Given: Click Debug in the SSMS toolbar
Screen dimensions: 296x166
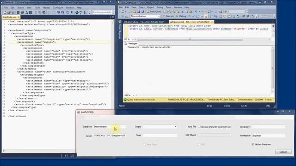Looking at the screenshot, I should point(181,17).
